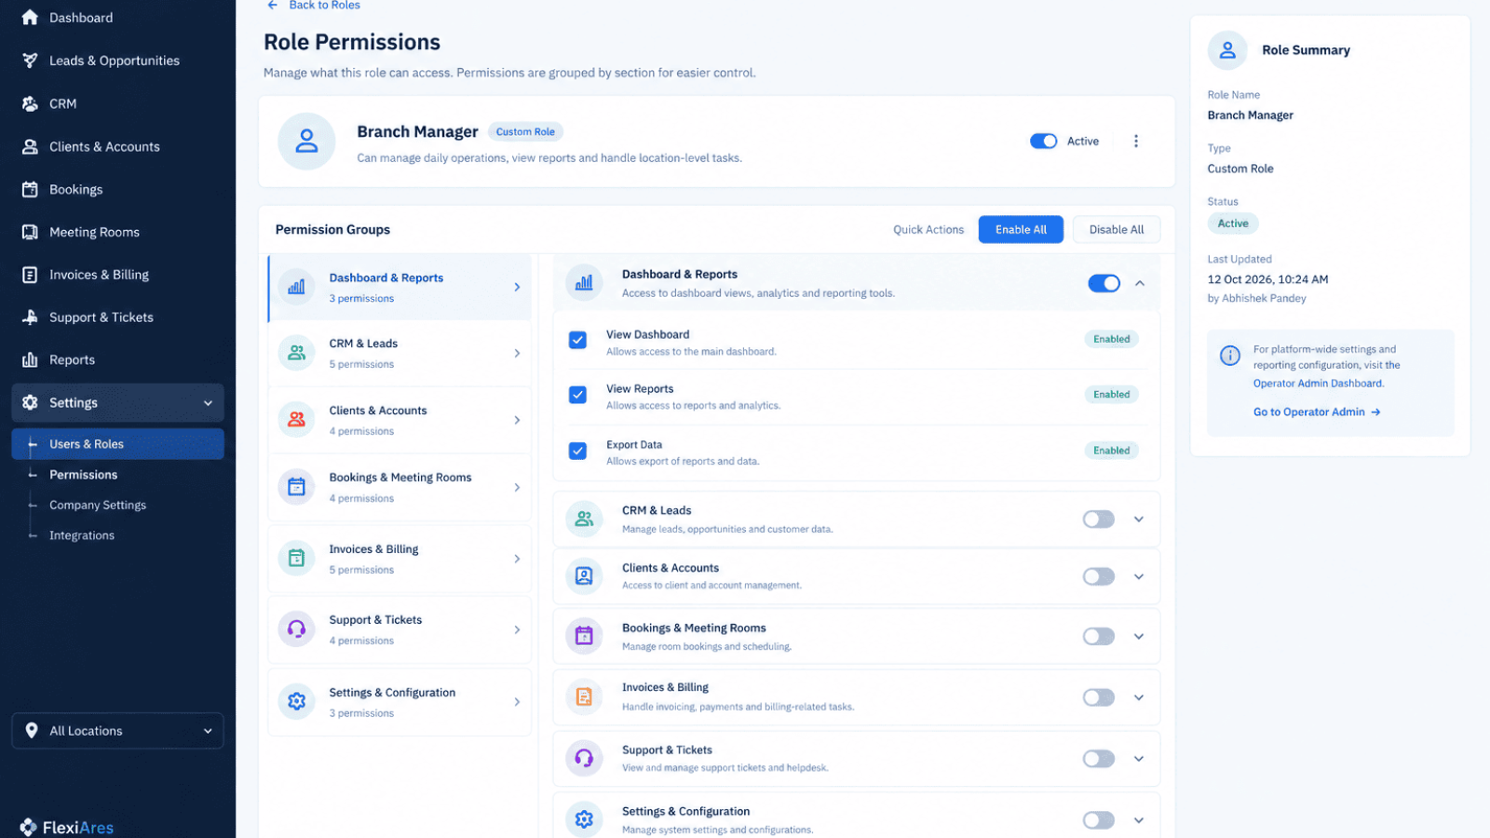
Task: Enable the Invoices & Billing permission toggle
Action: 1098,697
